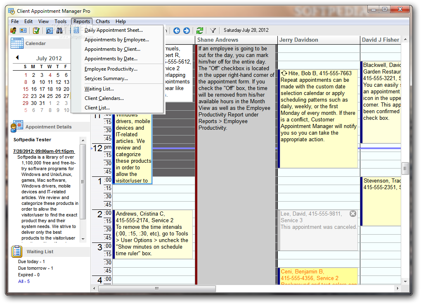Choose Waiting List report entry
The height and width of the screenshot is (304, 421).
point(117,89)
